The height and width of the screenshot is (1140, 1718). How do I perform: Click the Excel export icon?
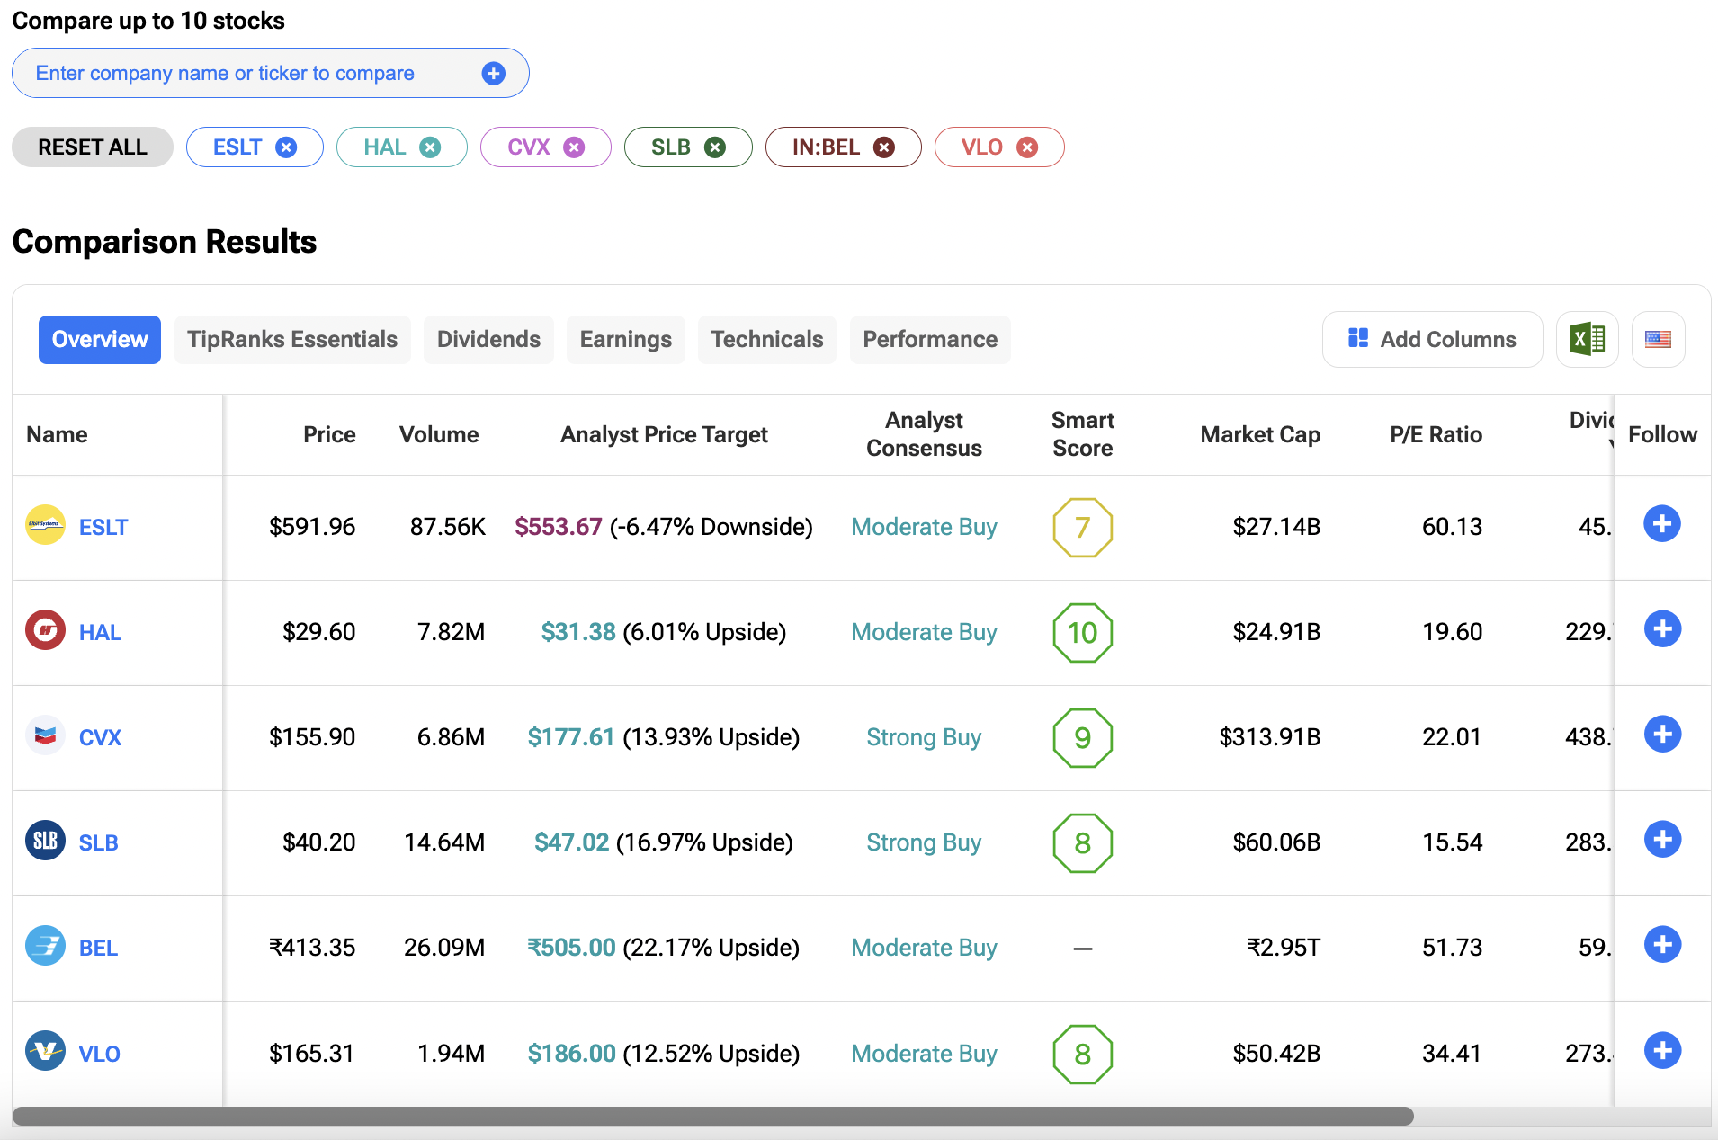(x=1587, y=339)
